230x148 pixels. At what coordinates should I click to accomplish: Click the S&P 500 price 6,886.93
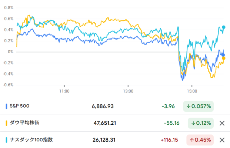[x=103, y=106]
